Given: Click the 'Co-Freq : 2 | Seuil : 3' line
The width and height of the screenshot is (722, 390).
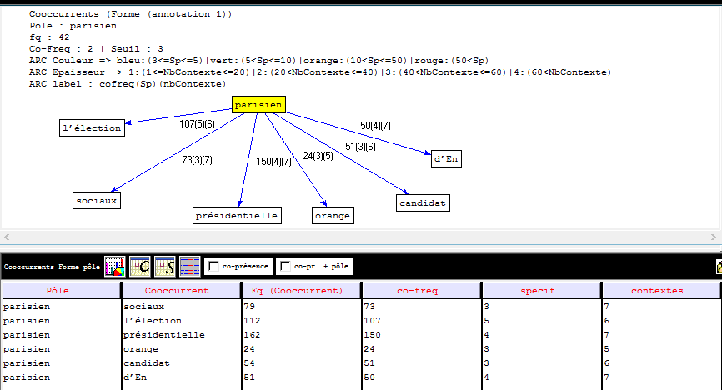Looking at the screenshot, I should pyautogui.click(x=96, y=49).
